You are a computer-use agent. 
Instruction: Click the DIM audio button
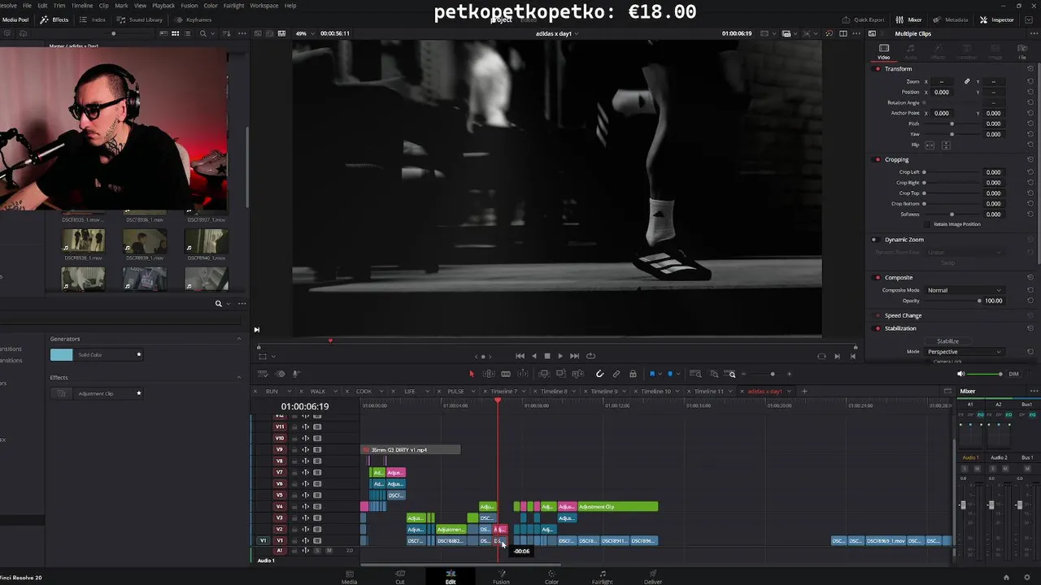(x=1013, y=374)
